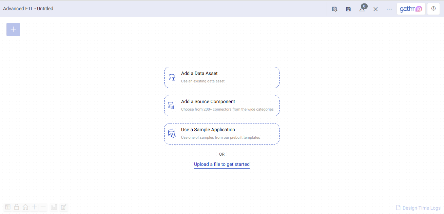Pick the Use a Sample Application option
The image size is (444, 214).
221,134
